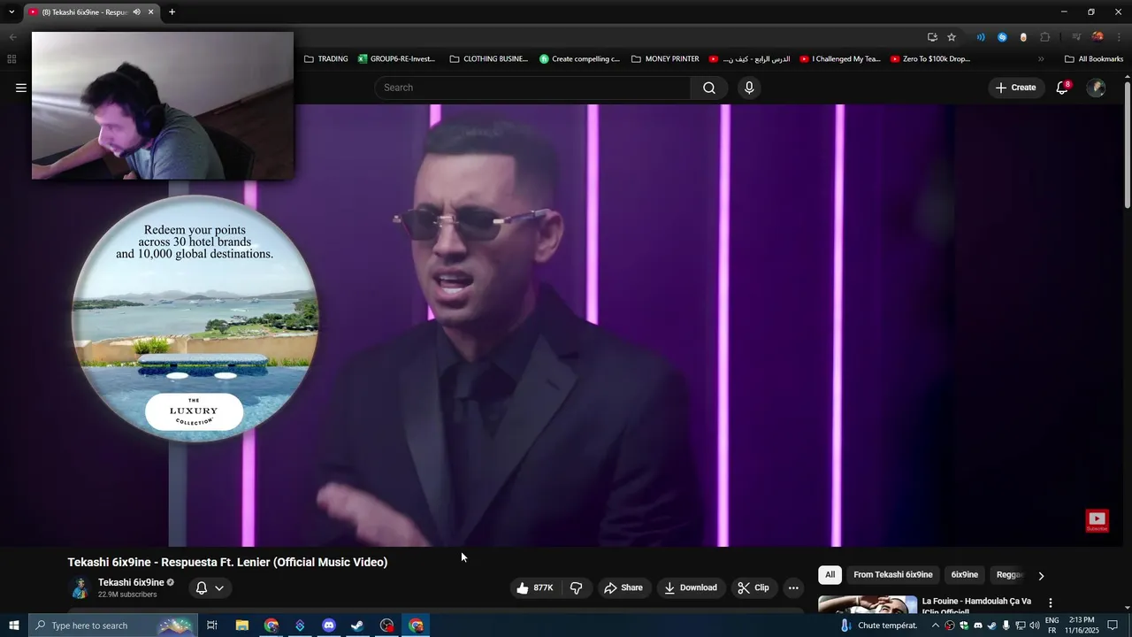Open Task View in the taskbar
Screen dimensions: 1132x637
[212, 625]
